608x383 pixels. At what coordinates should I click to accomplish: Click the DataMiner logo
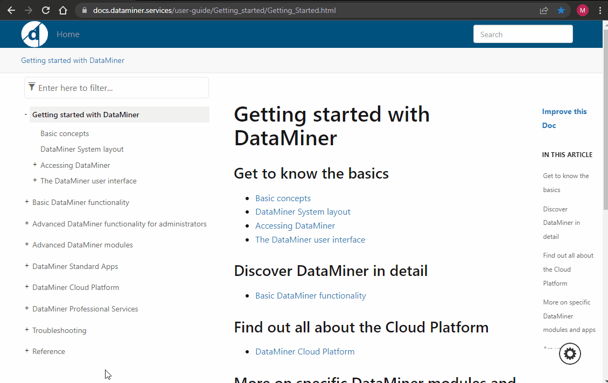[34, 34]
